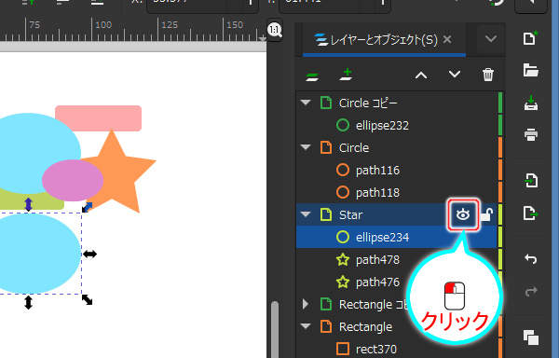Click the green color bar of Circle コピー
The width and height of the screenshot is (559, 358).
(x=500, y=103)
